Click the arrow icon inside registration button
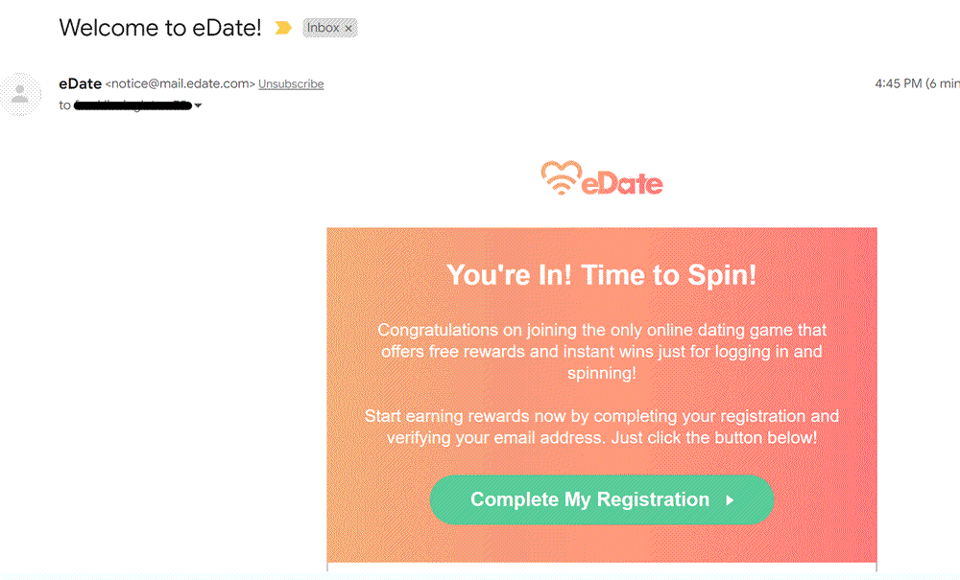The image size is (960, 580). pos(730,499)
